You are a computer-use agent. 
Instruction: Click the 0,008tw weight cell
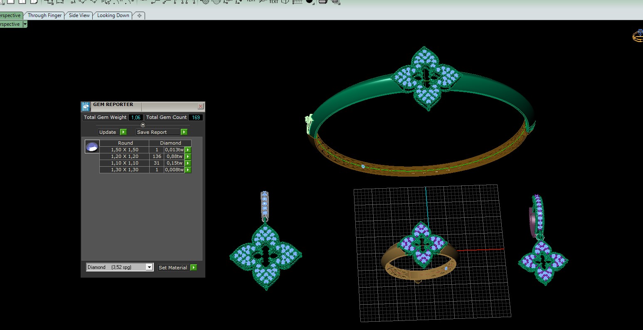(175, 170)
